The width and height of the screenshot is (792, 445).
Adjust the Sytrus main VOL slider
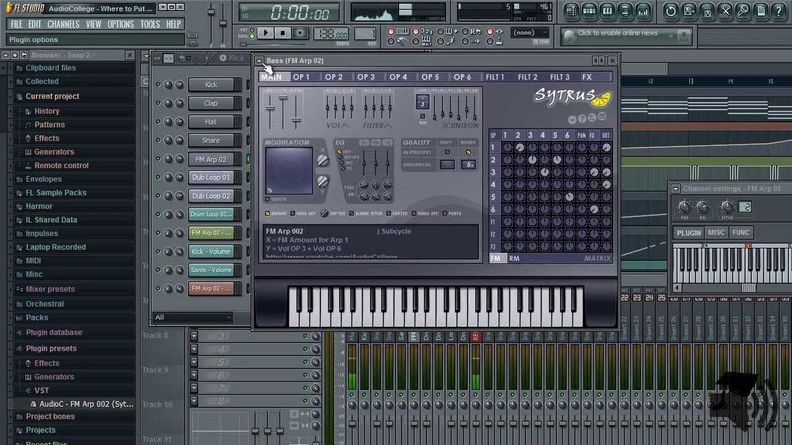click(x=270, y=109)
